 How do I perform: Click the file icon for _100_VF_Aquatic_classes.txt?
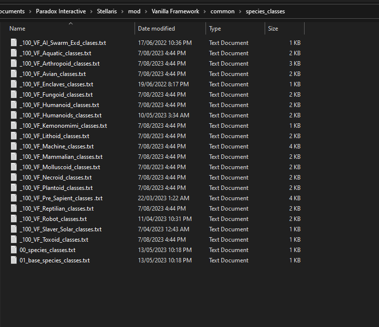14,53
